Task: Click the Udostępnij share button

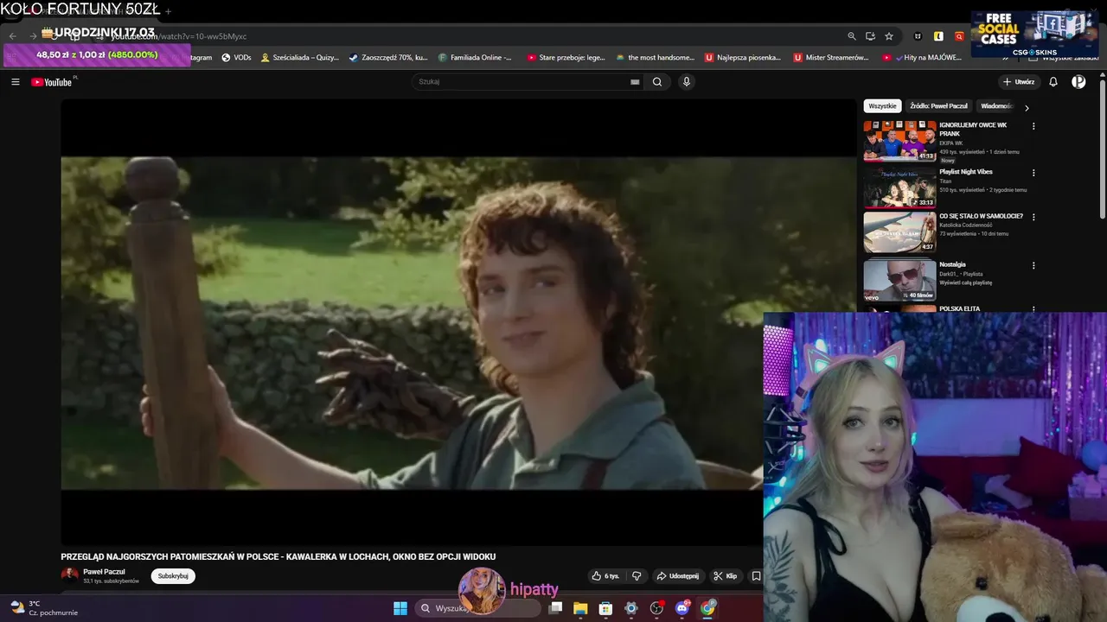Action: point(677,576)
